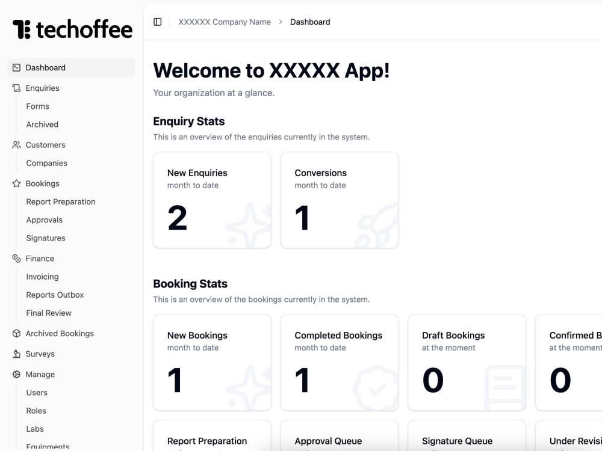Click the Booking Stats heading

click(190, 284)
